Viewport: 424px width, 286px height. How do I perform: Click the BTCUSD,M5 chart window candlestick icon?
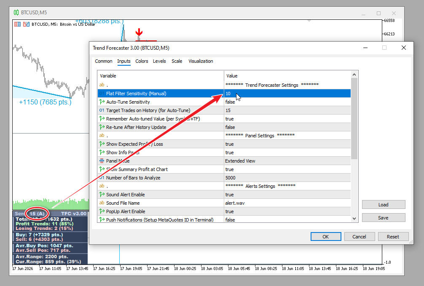click(x=16, y=13)
